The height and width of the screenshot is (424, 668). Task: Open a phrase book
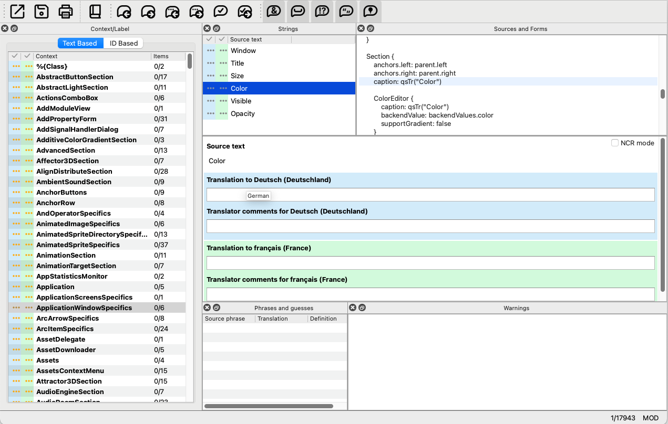(x=95, y=11)
